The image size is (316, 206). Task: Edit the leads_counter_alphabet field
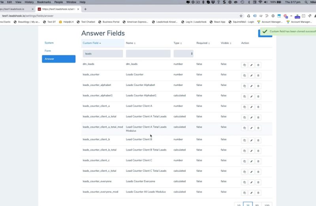click(251, 86)
